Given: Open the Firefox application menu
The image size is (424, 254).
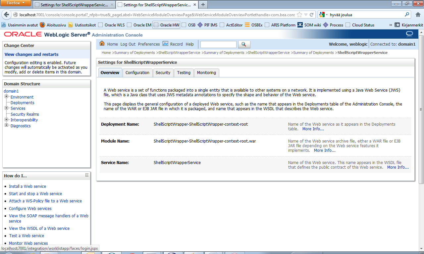Looking at the screenshot, I should pyautogui.click(x=16, y=3).
